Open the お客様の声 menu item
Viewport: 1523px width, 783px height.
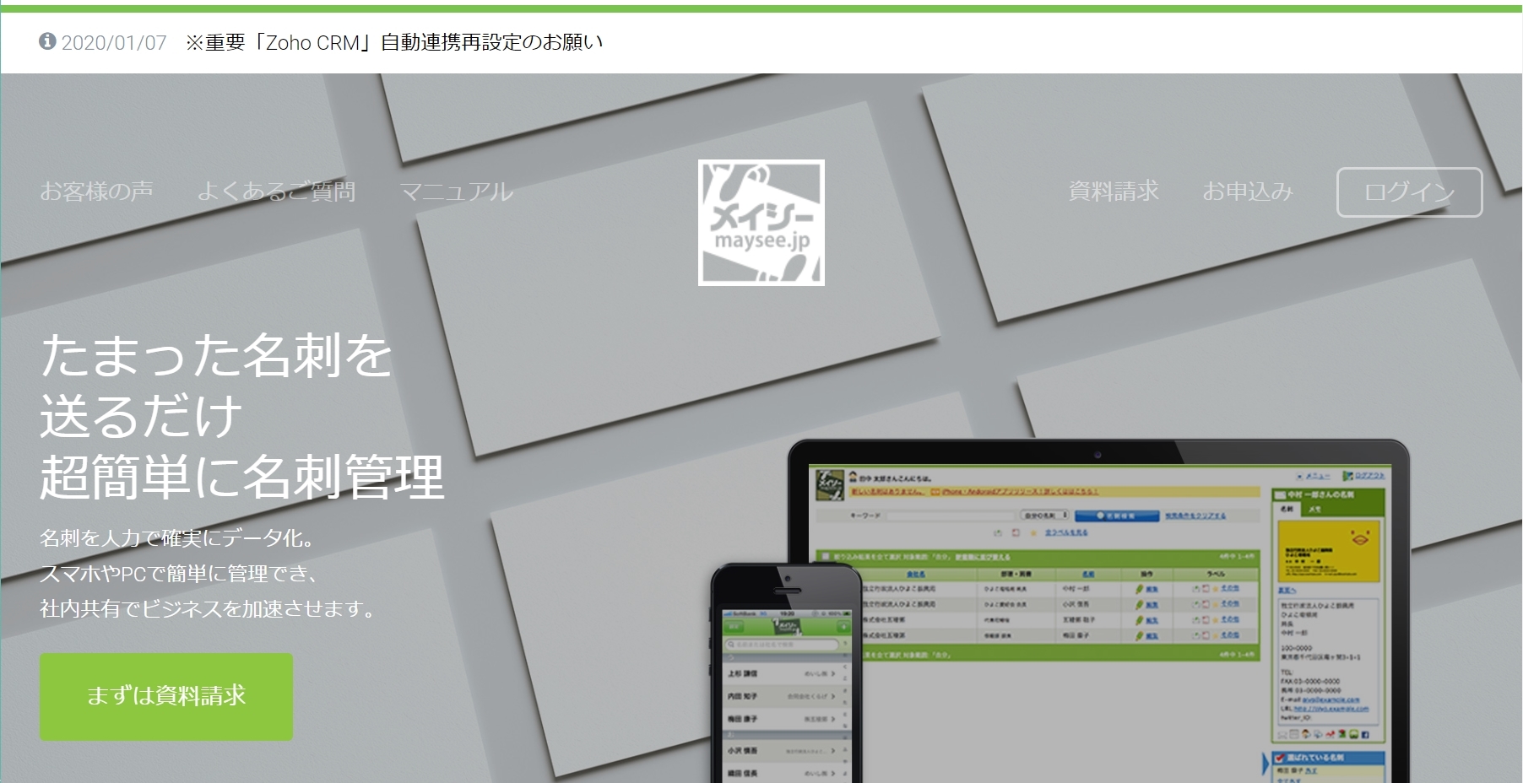pyautogui.click(x=97, y=192)
